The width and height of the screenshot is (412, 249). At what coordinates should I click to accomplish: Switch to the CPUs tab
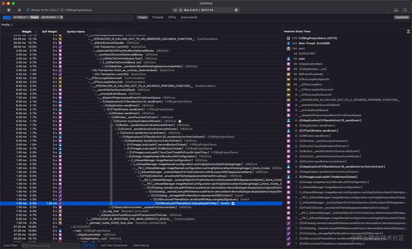[172, 17]
